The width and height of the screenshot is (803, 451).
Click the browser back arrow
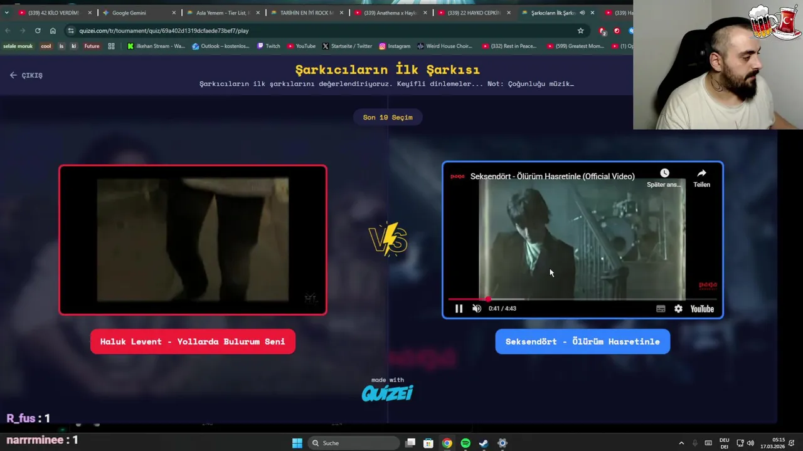tap(6, 30)
